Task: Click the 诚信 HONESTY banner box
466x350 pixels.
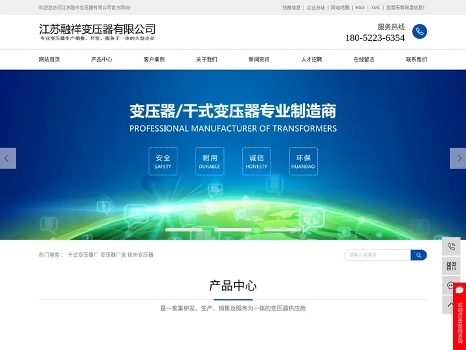Action: click(x=256, y=161)
